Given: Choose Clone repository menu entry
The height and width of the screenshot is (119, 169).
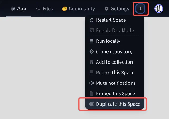Looking at the screenshot, I should coord(114,52).
